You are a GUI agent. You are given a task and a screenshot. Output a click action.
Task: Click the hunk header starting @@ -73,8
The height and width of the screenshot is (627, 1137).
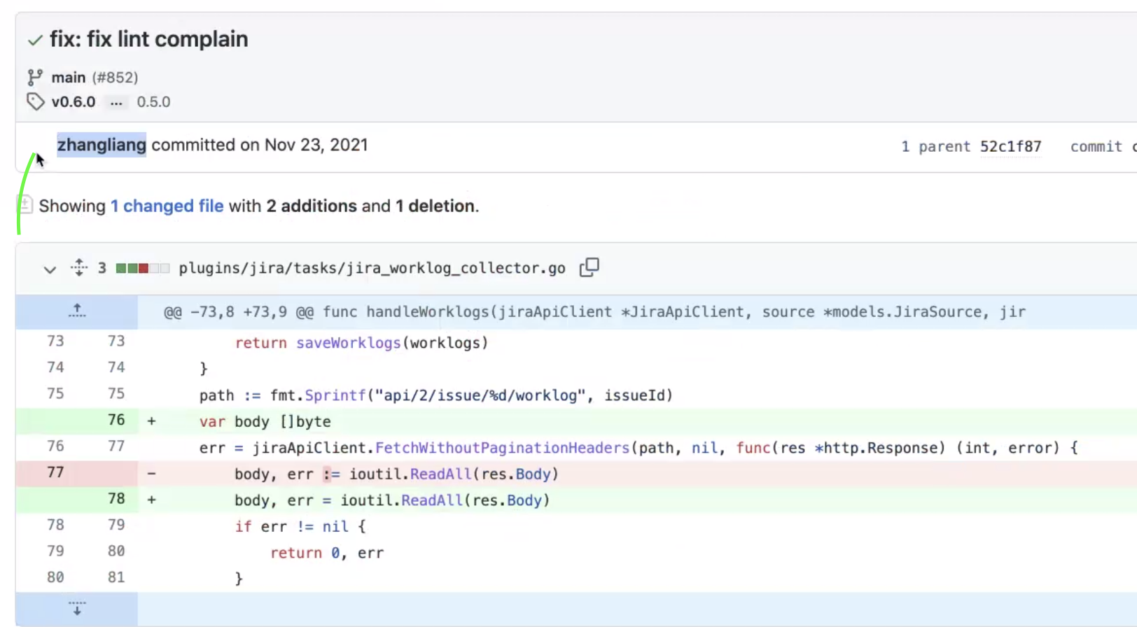tap(594, 312)
